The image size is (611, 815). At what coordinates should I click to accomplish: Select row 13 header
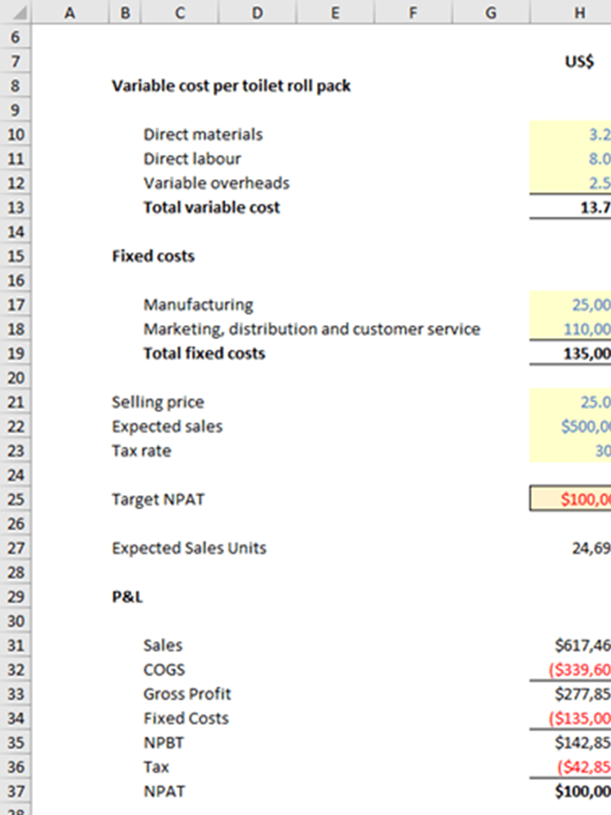click(15, 208)
